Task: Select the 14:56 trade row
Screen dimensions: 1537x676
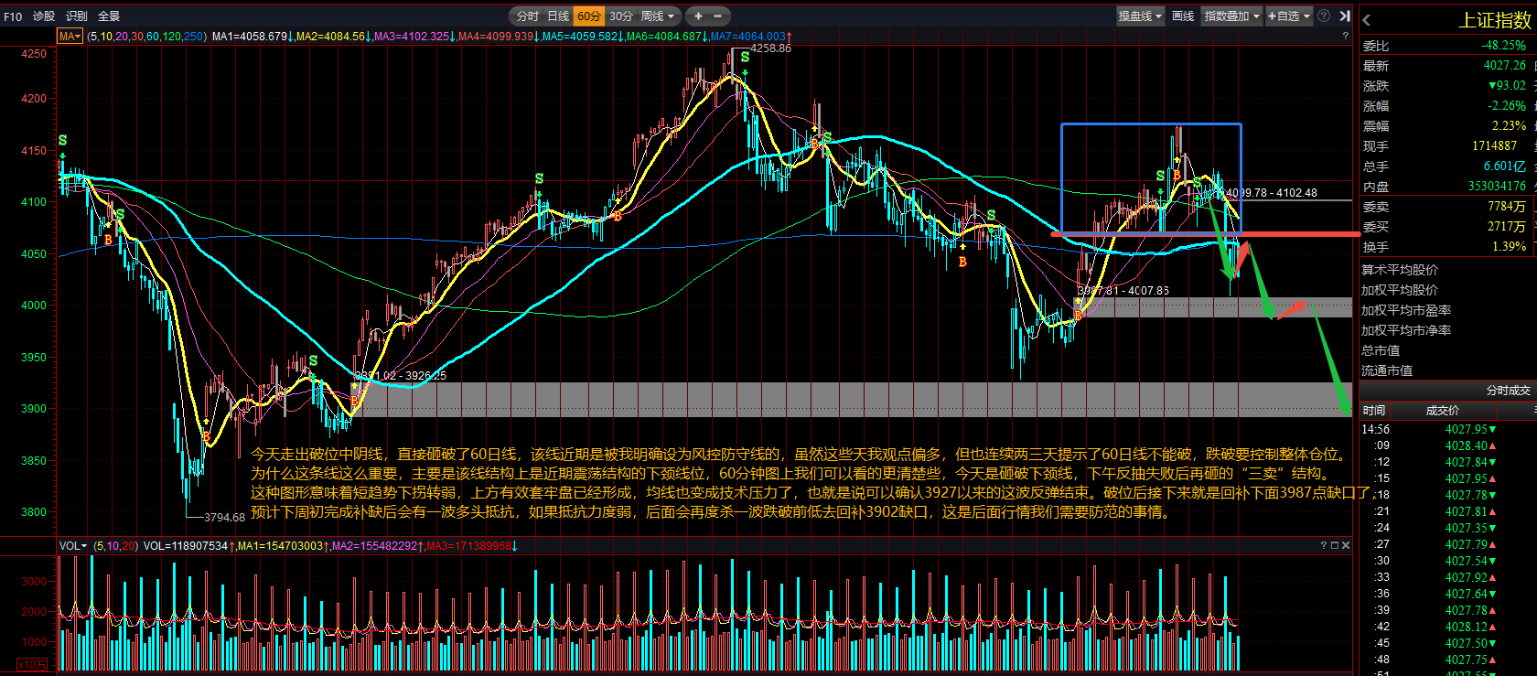Action: [x=1447, y=429]
